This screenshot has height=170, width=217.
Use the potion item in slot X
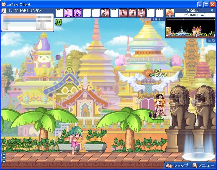pyautogui.click(x=132, y=13)
